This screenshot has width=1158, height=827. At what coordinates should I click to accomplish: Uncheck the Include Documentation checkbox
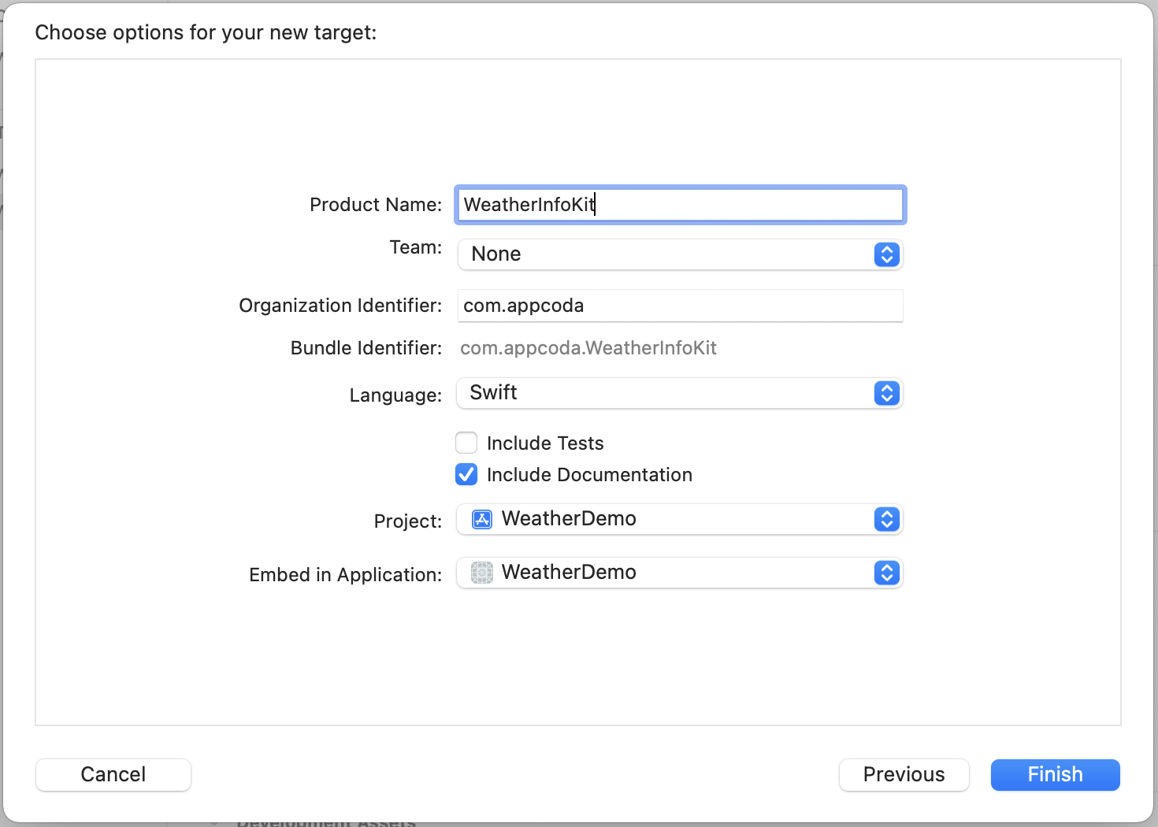(466, 474)
